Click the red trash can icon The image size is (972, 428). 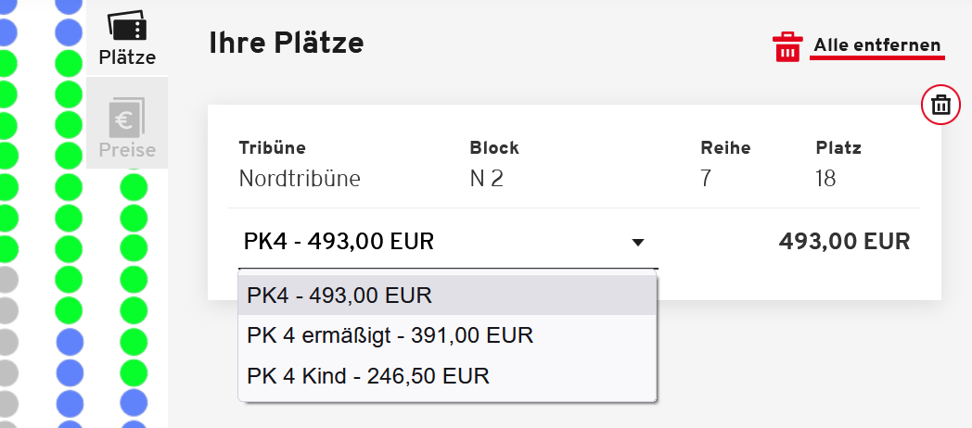[x=787, y=46]
